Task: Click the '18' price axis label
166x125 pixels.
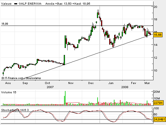Action: point(155,19)
